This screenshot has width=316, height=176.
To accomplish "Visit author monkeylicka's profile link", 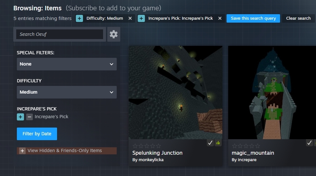I will point(151,160).
